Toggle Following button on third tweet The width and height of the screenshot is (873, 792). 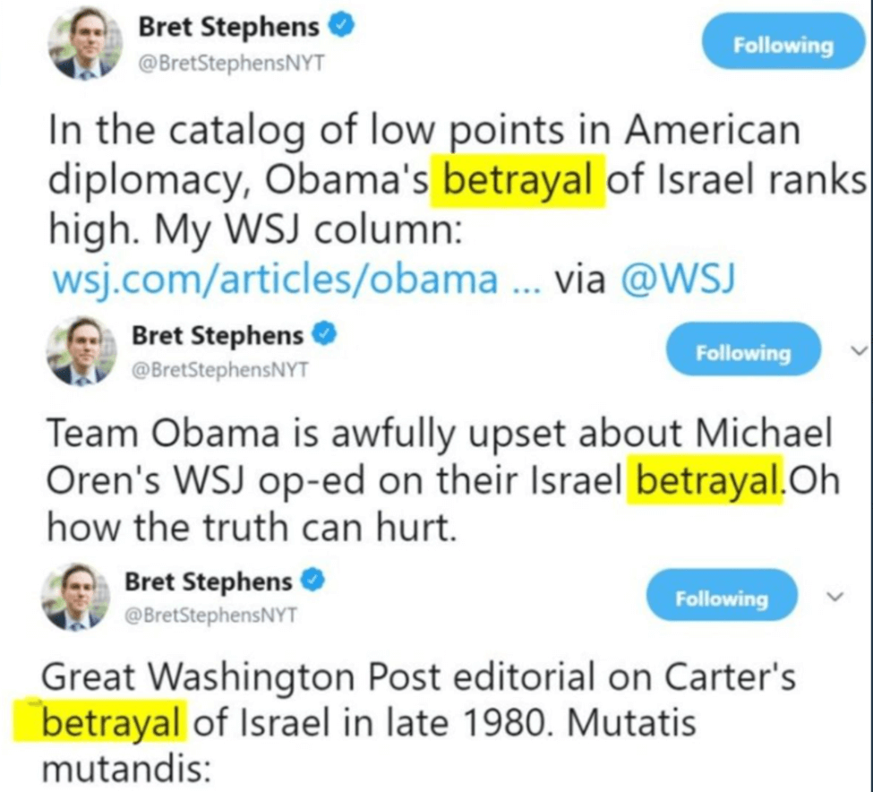pyautogui.click(x=722, y=598)
